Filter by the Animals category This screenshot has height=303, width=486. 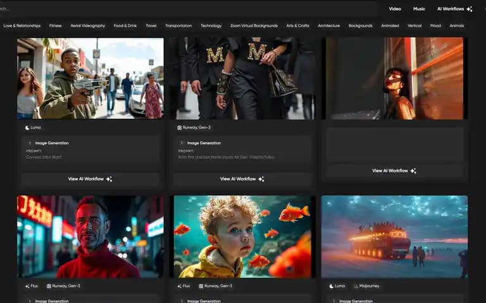pyautogui.click(x=457, y=26)
